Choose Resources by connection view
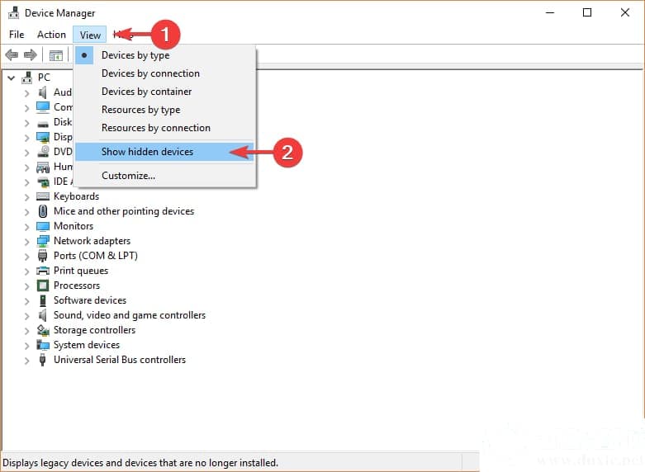Viewport: 645px width, 472px height. coord(164,128)
